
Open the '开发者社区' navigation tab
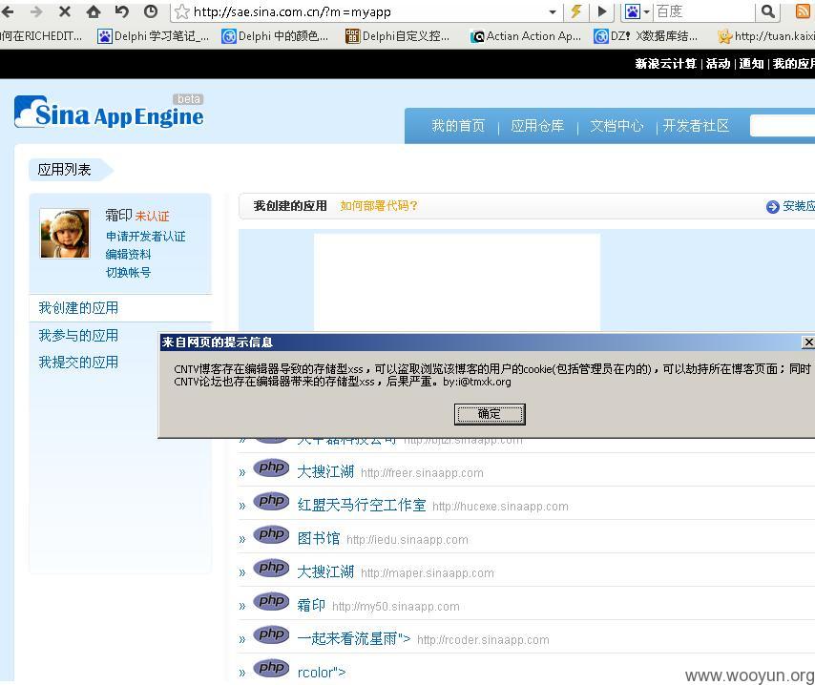tap(696, 125)
